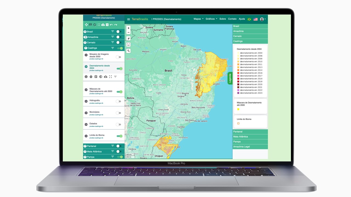Enable the Hidrografia layer switch
351x197 pixels.
pyautogui.click(x=118, y=102)
